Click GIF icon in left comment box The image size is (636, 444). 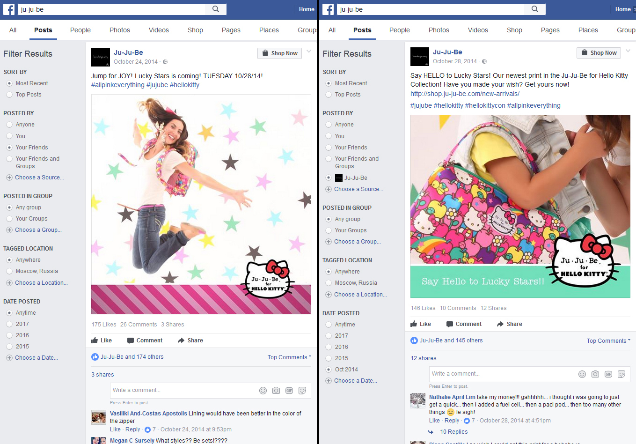point(289,391)
